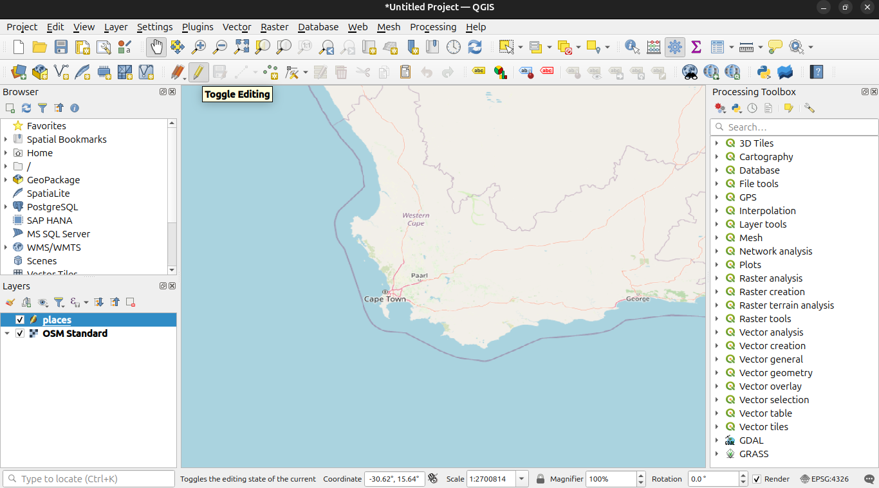Uncheck the places layer visibility checkbox
This screenshot has width=879, height=488.
click(x=20, y=320)
